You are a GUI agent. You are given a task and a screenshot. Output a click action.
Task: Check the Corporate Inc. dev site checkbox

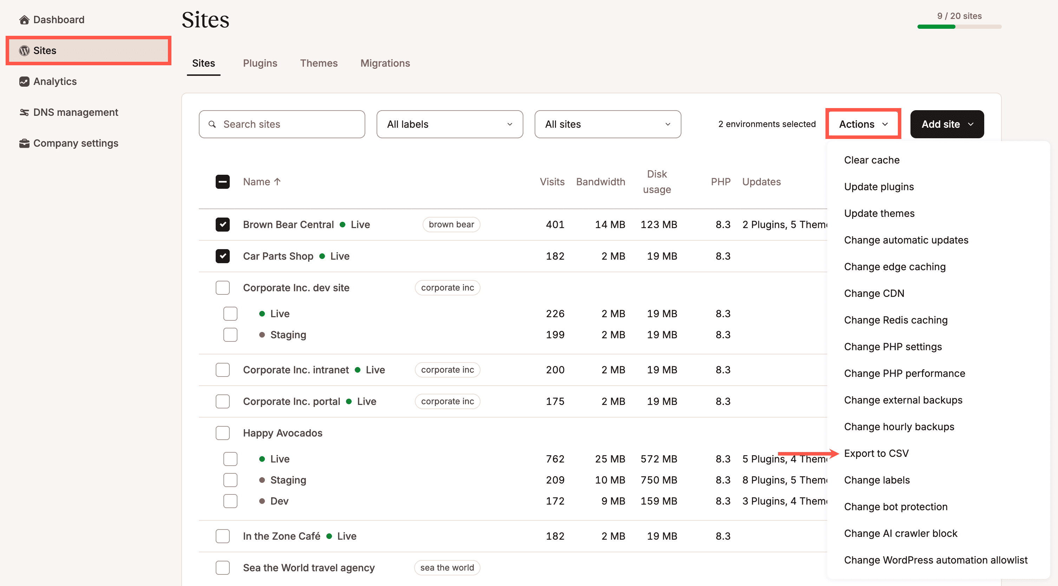(223, 288)
